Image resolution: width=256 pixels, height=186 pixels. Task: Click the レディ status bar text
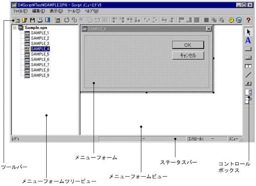(x=15, y=139)
